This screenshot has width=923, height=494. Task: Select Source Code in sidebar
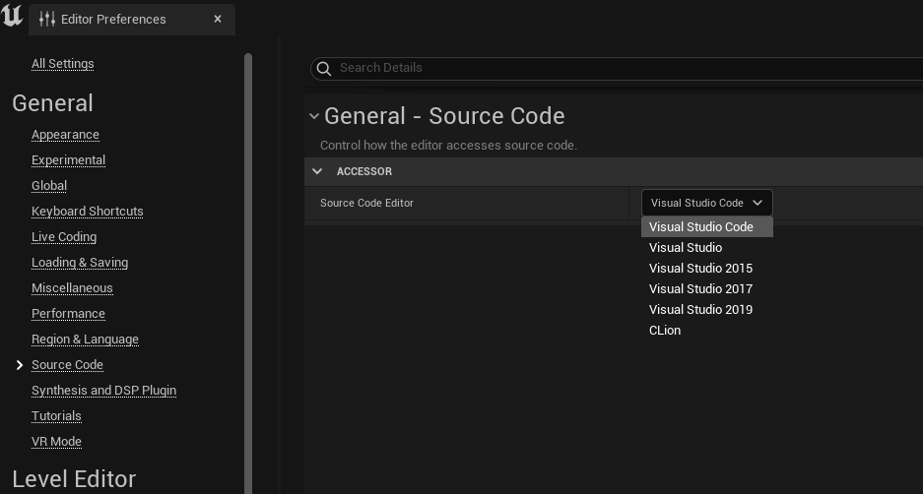click(67, 365)
